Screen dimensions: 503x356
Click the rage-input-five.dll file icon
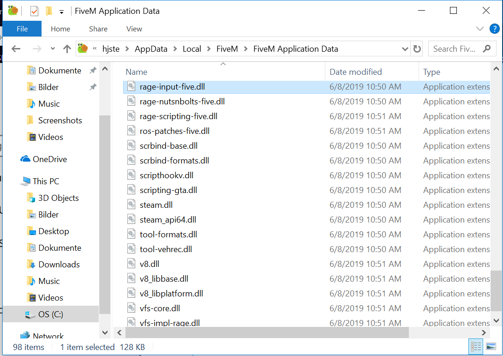click(131, 87)
